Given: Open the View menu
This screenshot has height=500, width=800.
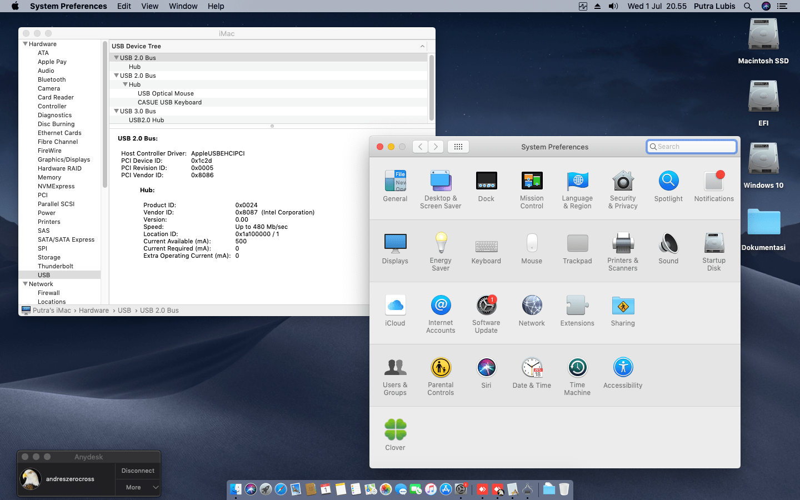Looking at the screenshot, I should 149,6.
